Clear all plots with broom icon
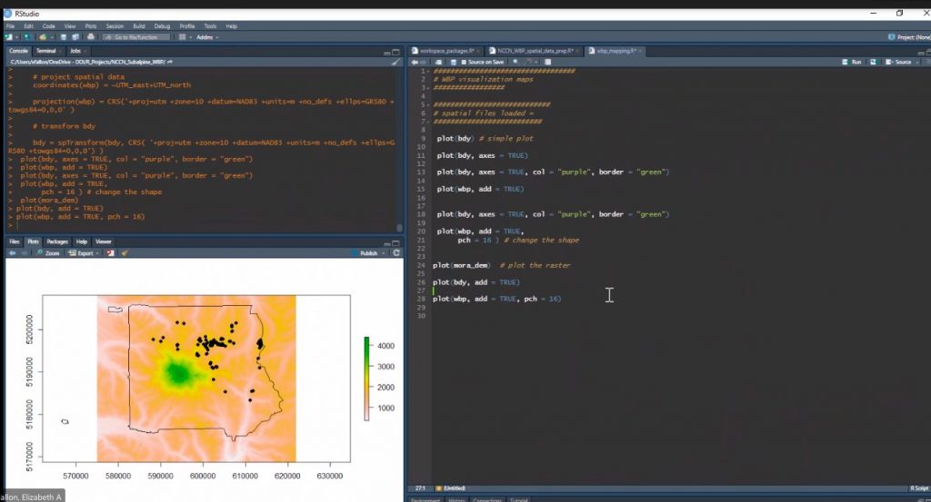This screenshot has width=931, height=502. click(x=125, y=253)
